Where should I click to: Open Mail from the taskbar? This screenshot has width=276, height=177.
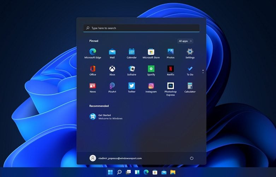[164, 172]
